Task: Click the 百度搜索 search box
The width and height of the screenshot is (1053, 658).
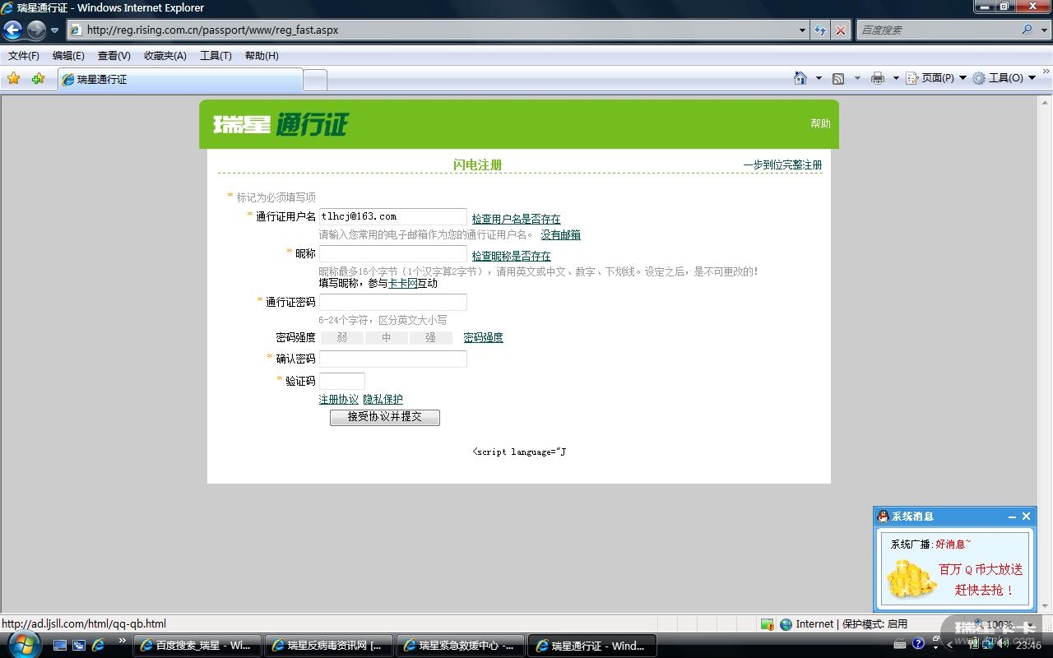Action: coord(938,30)
